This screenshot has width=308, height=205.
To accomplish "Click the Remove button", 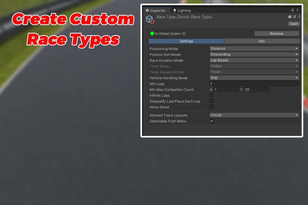I will 277,34.
